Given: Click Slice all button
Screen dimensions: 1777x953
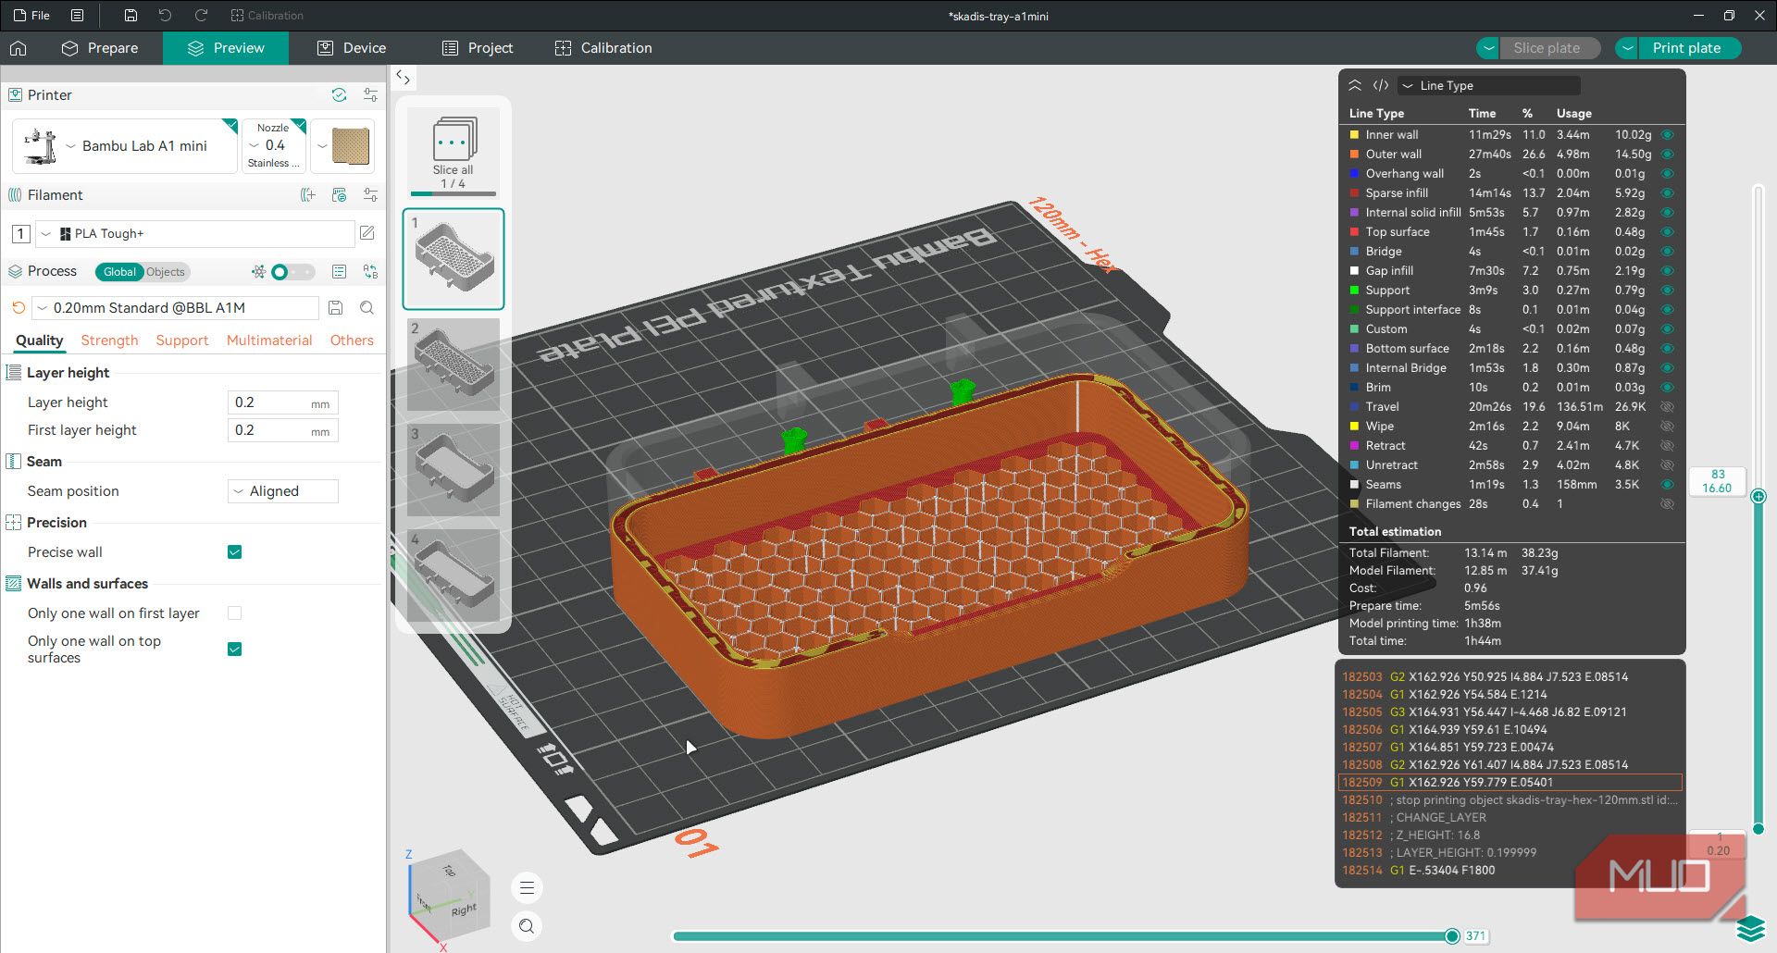Looking at the screenshot, I should tap(454, 153).
